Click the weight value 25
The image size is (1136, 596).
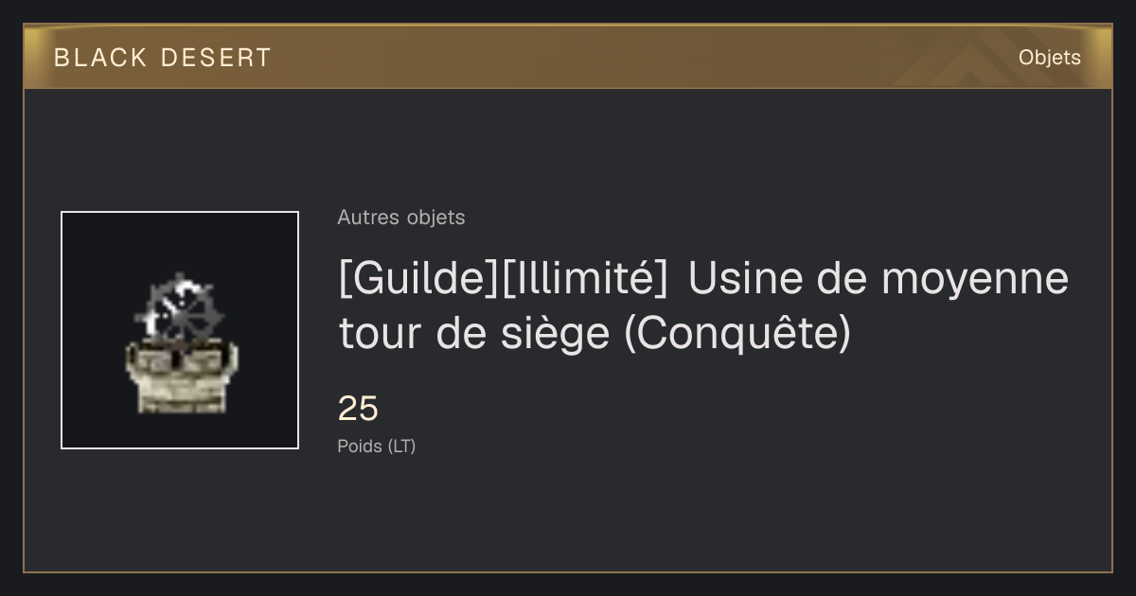(358, 409)
